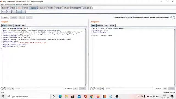Screen dimensions: 176x99
Task: Open the back history dropdown arrow
Action: [x=23, y=17]
